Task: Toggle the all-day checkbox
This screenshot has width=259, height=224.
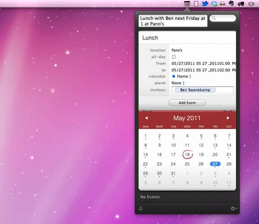Action: coord(174,57)
